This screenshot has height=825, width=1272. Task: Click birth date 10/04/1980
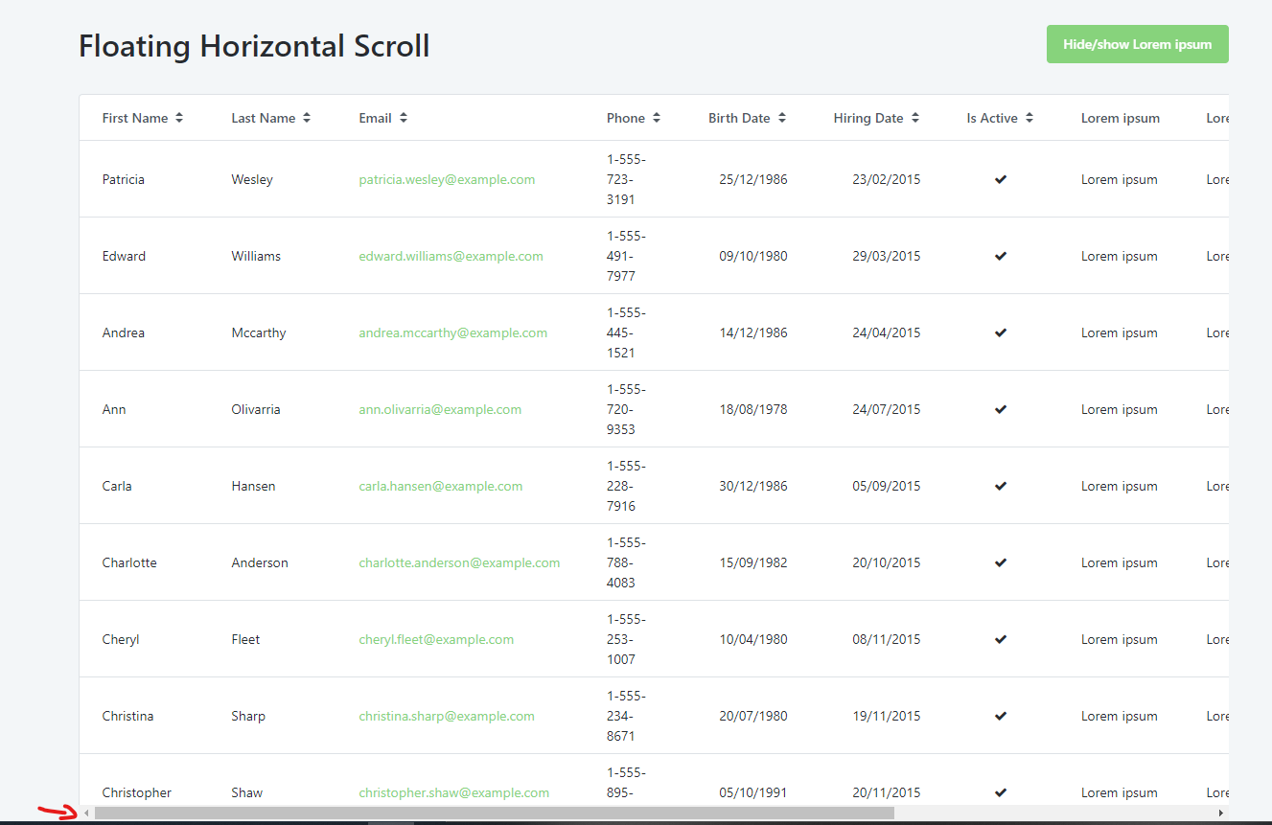[753, 639]
